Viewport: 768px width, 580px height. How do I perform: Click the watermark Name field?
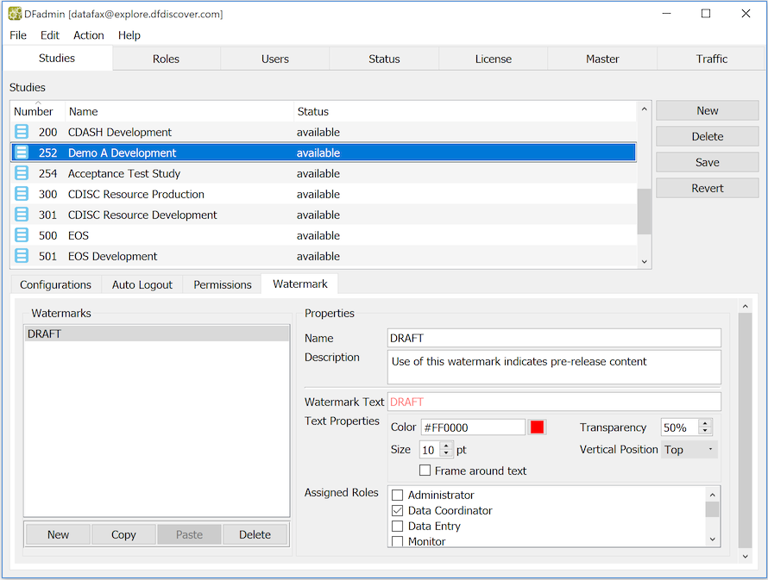[554, 338]
